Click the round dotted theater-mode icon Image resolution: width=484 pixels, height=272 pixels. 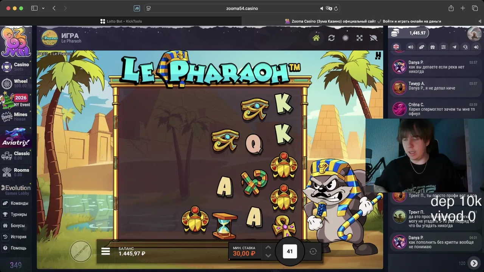pyautogui.click(x=345, y=38)
